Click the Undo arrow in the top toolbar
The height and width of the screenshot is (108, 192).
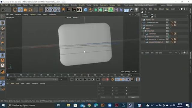[x=4, y=10]
